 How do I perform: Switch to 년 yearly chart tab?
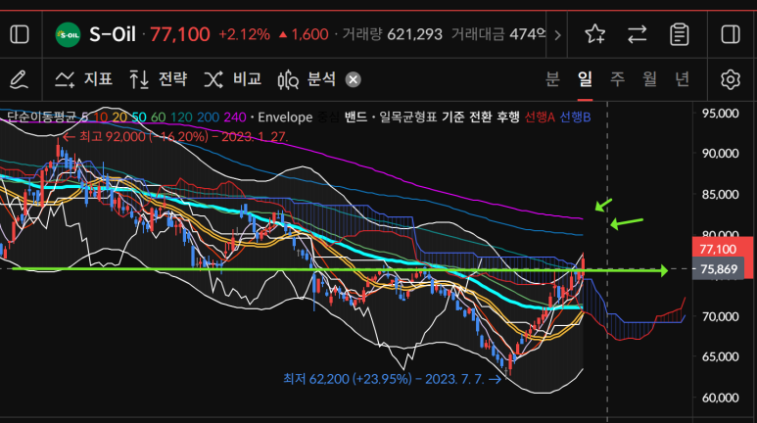(x=683, y=78)
